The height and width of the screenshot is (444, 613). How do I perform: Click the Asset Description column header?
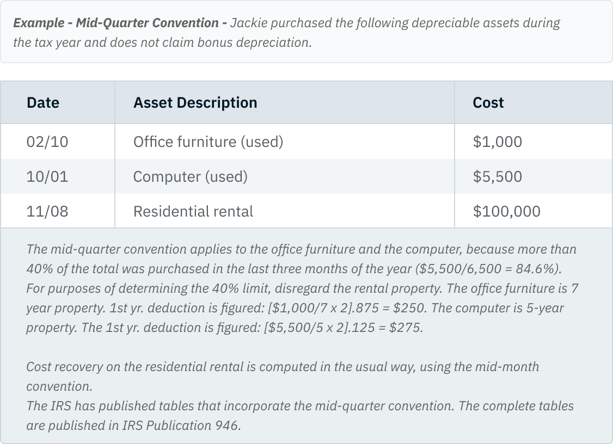(x=195, y=102)
